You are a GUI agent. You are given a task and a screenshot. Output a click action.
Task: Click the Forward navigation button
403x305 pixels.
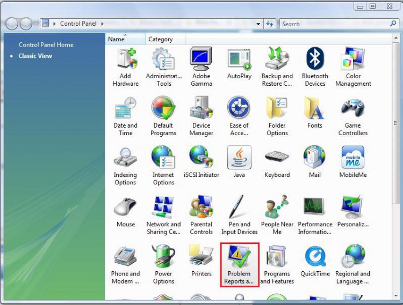(26, 24)
